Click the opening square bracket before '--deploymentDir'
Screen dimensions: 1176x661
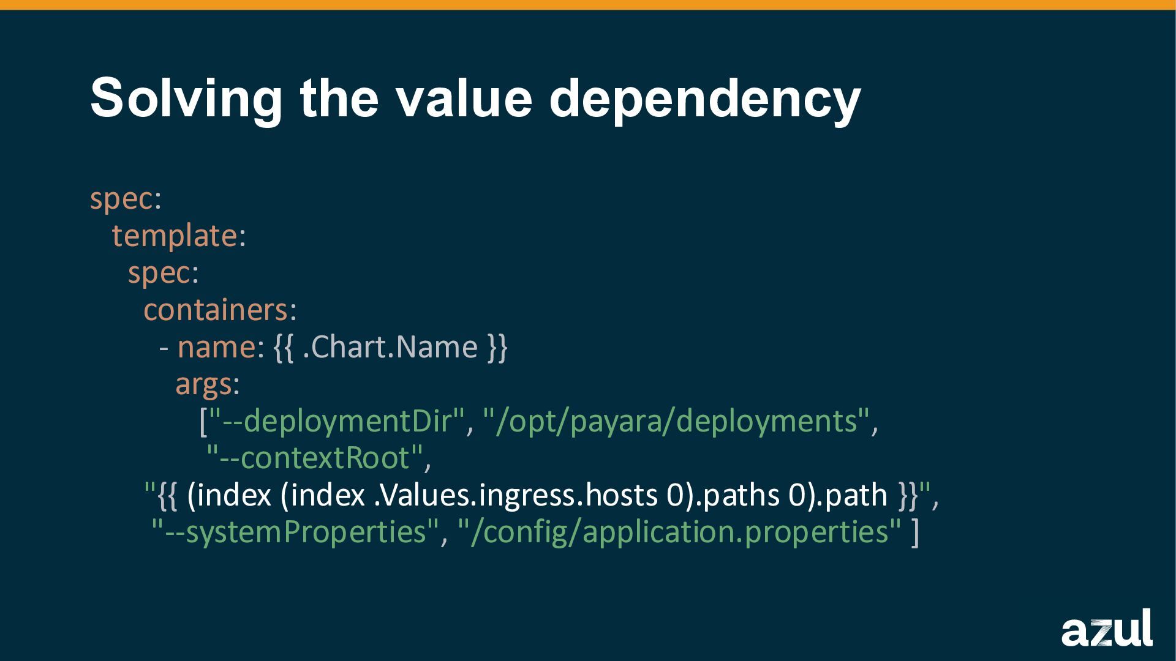pos(203,422)
